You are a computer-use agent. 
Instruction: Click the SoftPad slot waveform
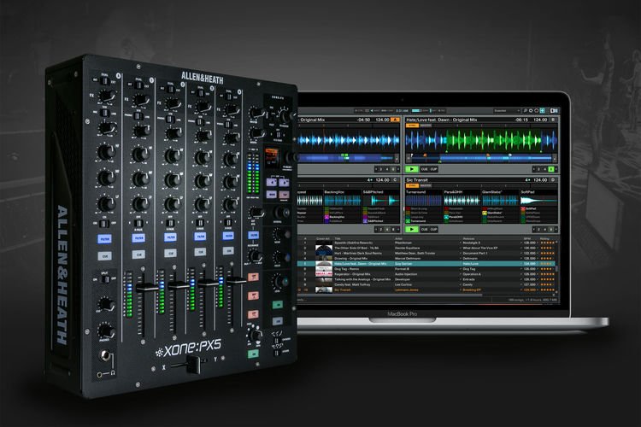click(x=538, y=200)
